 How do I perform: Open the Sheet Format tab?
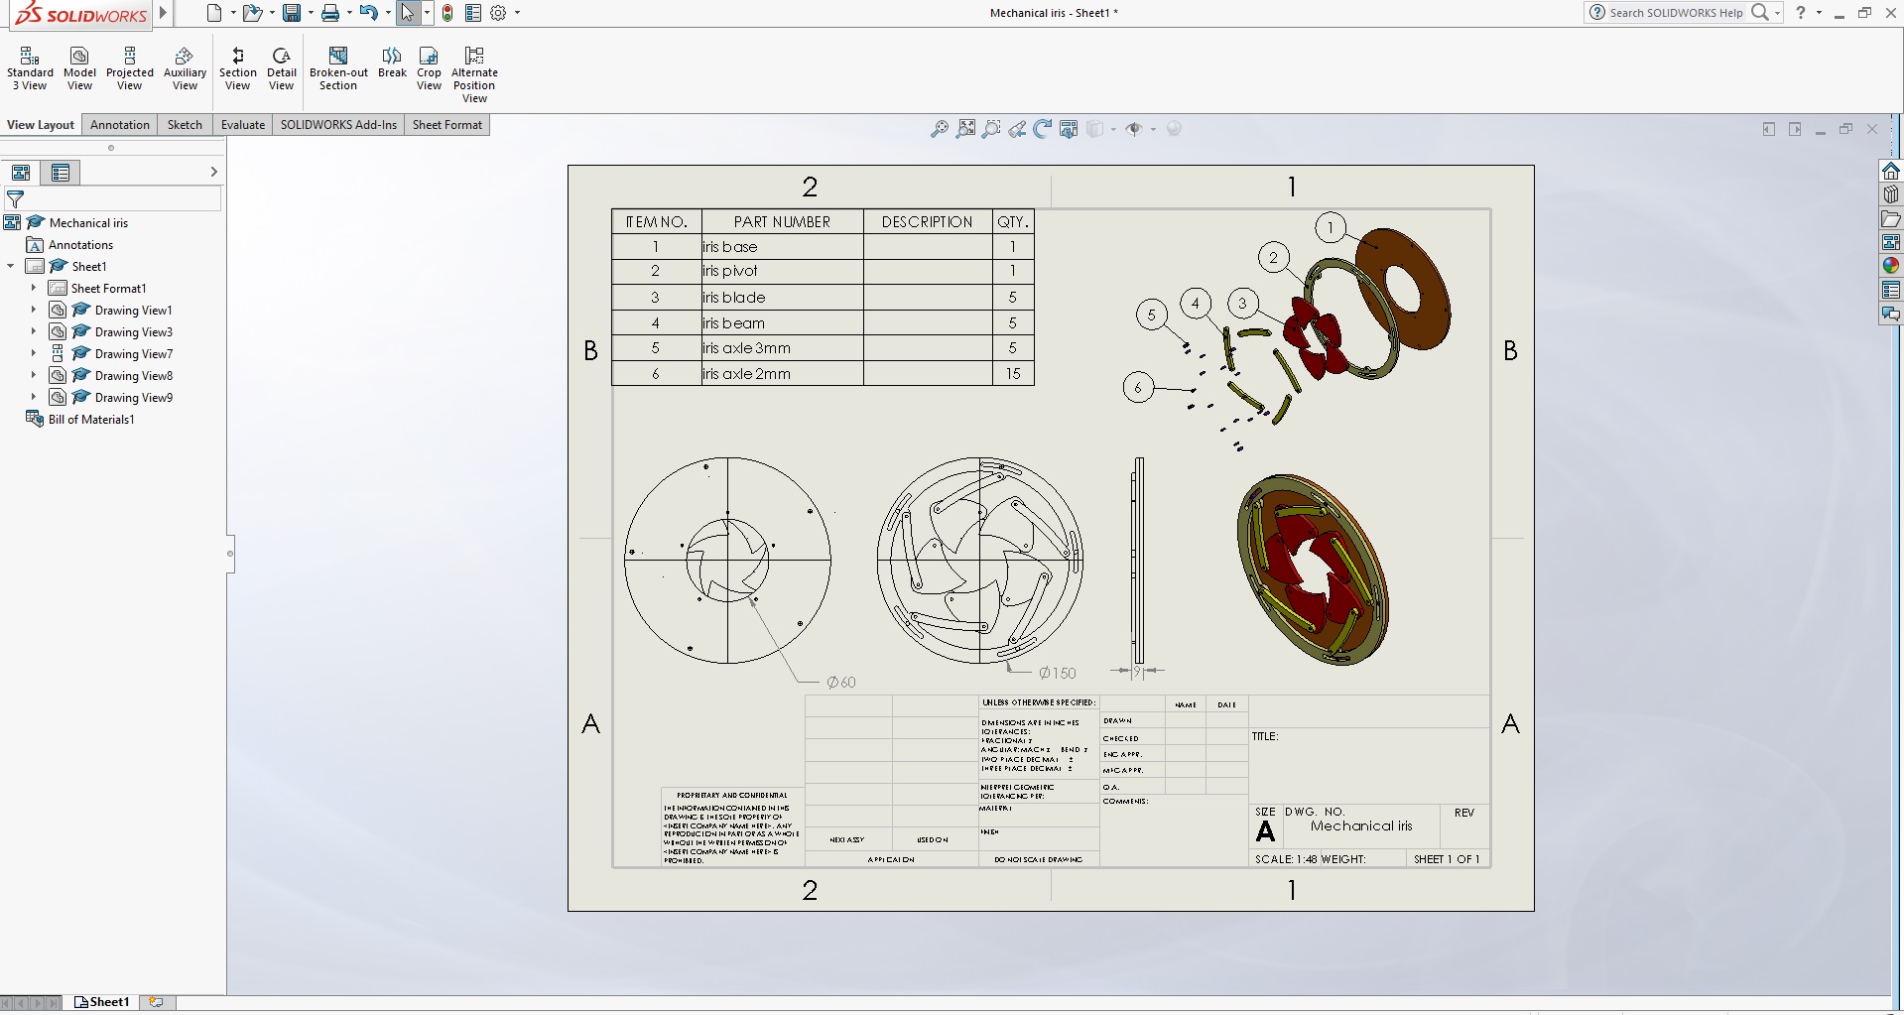click(446, 125)
